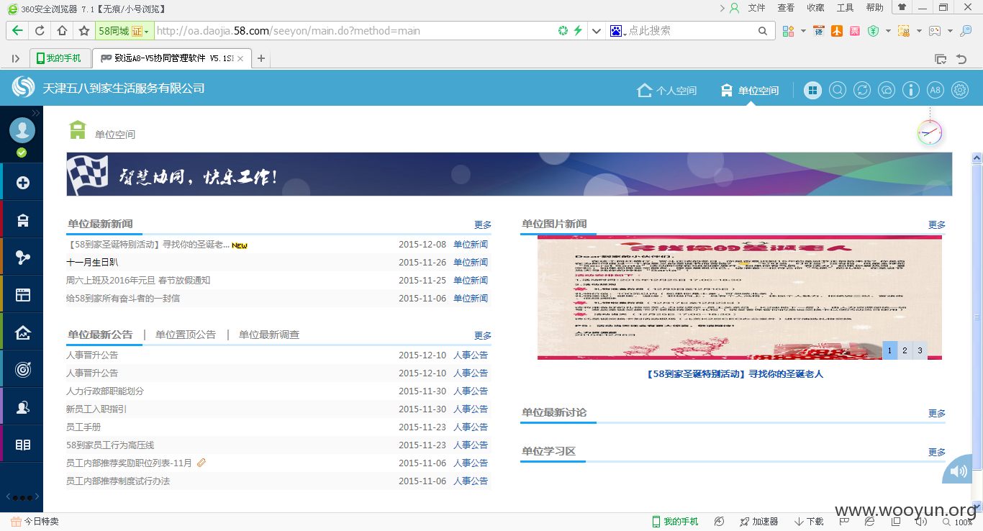Toggle the four-square grid view icon in header
Viewport: 983px width, 531px height.
tap(812, 90)
